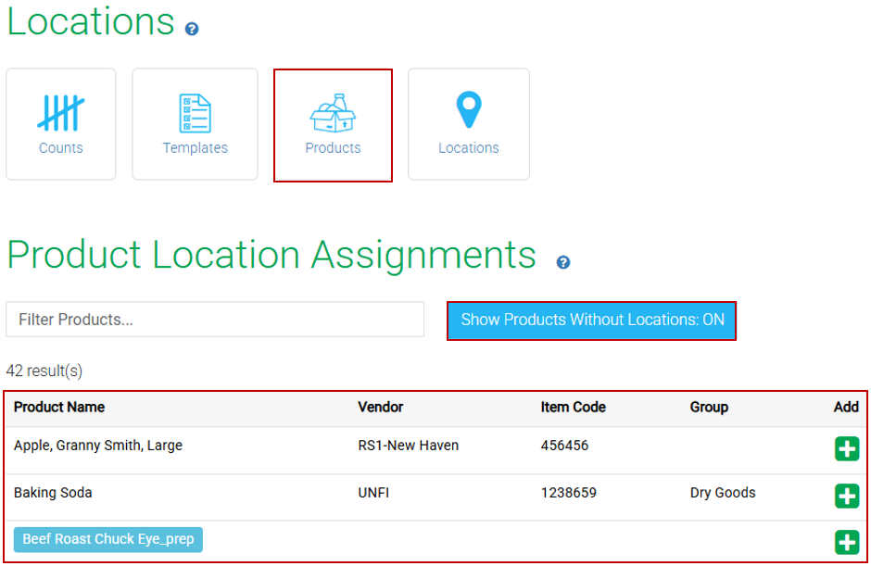Sort by Product Name column header
The height and width of the screenshot is (566, 871).
(x=59, y=408)
